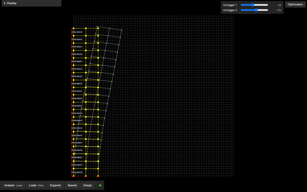Screen dimensions: 307x192
Task: Adjust the Outrigger 2 slider
Action: pyautogui.click(x=254, y=10)
